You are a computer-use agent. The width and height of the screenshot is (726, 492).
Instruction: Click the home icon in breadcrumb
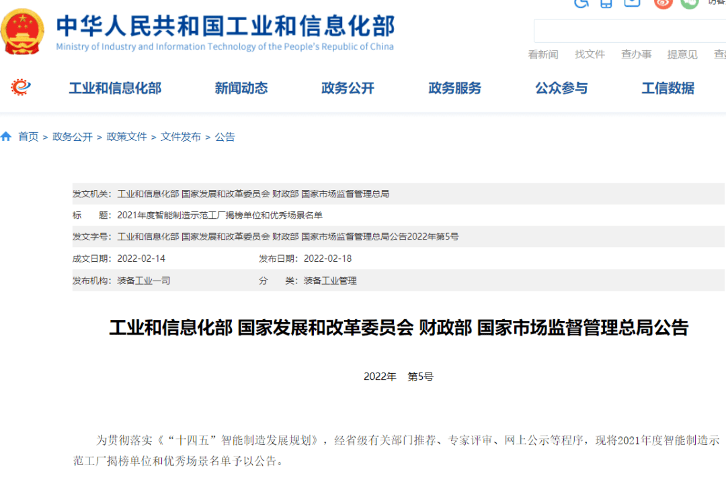tap(6, 136)
